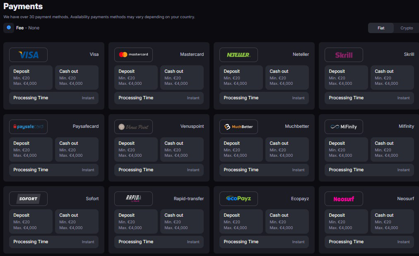
Task: Click the Mastercard logo icon
Action: coord(133,54)
